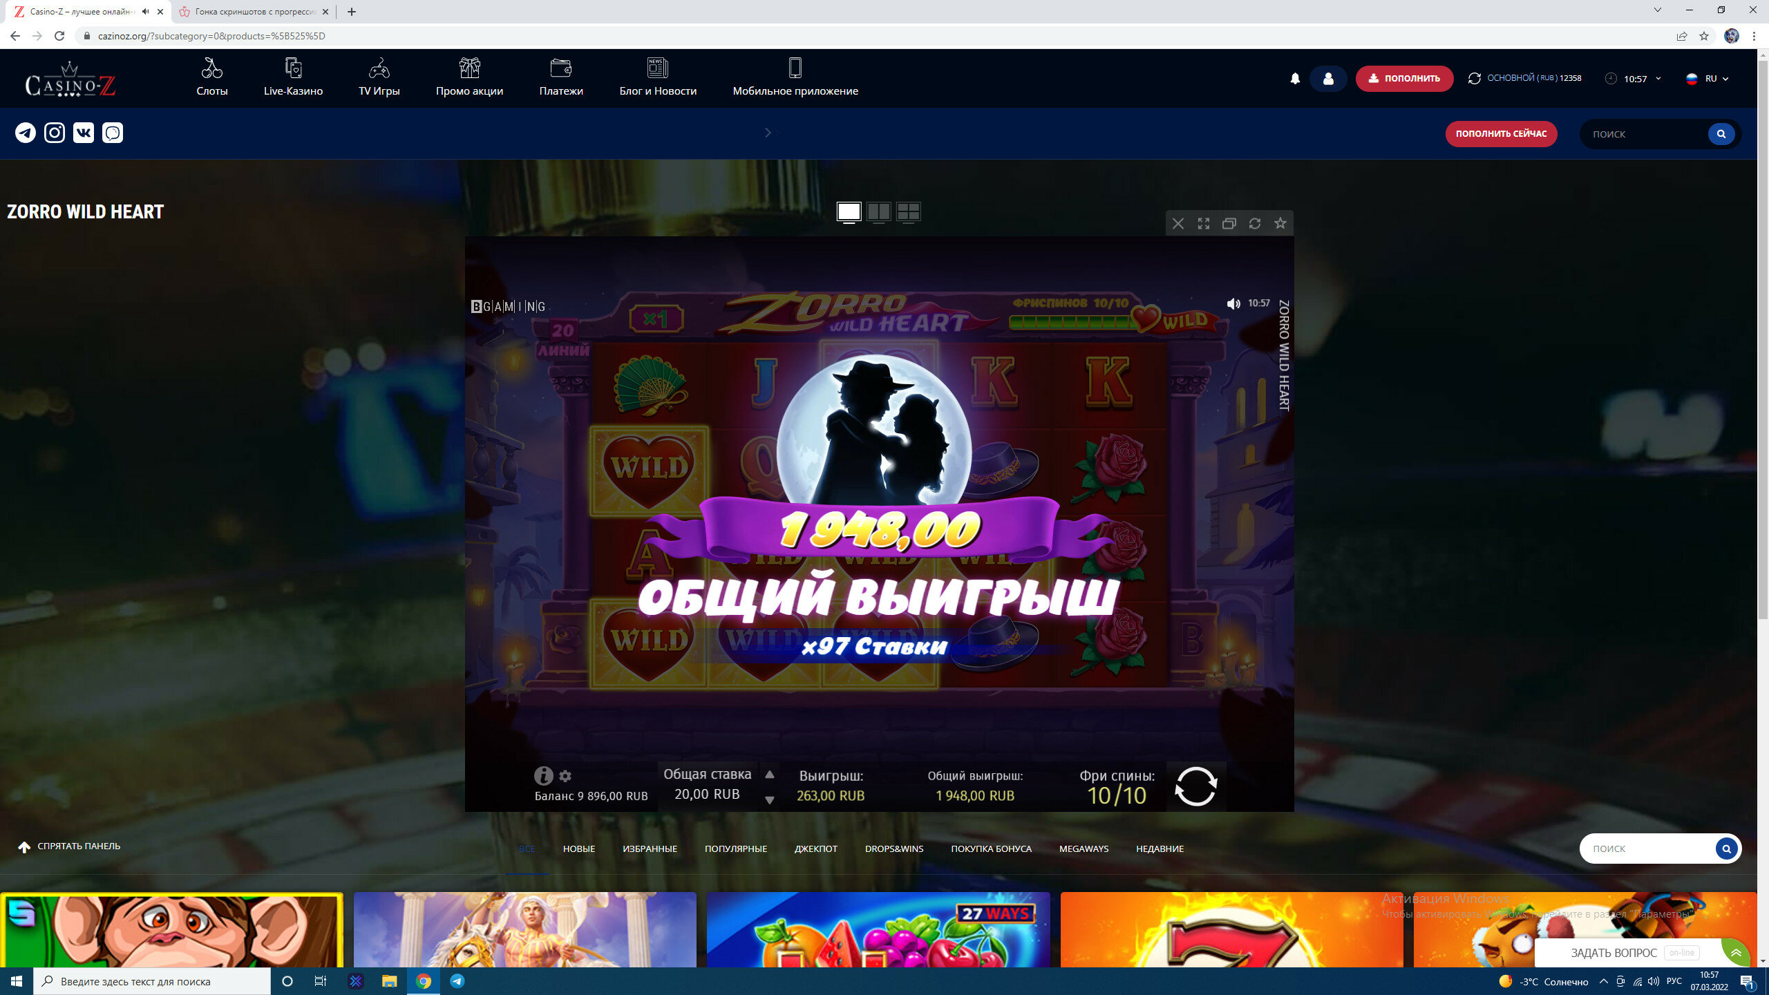This screenshot has height=995, width=1769.
Task: Open game info icon
Action: 543,775
